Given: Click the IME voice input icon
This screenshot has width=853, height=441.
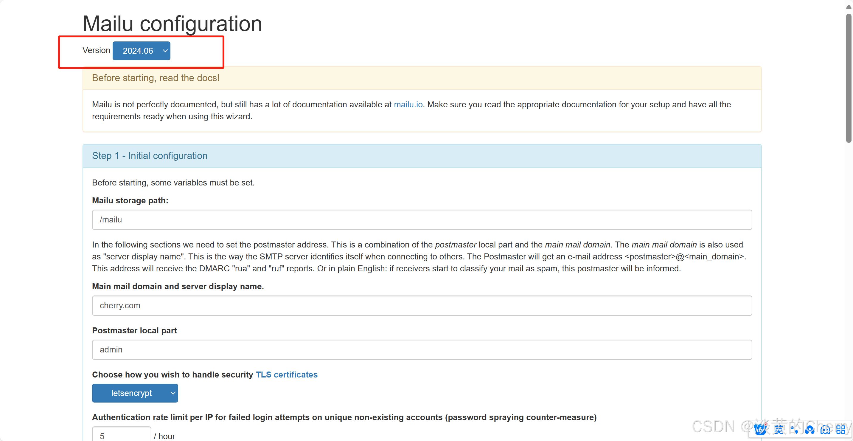Looking at the screenshot, I should click(810, 429).
